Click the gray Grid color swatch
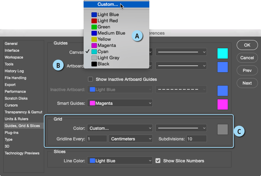Image resolution: width=261 pixels, height=176 pixels. (223, 129)
